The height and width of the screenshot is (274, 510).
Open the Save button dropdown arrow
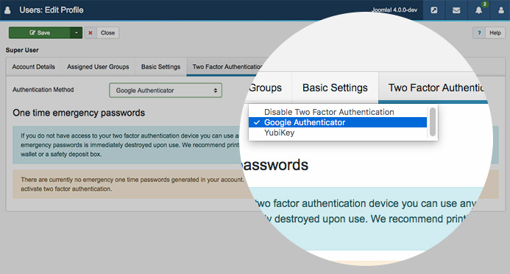76,32
